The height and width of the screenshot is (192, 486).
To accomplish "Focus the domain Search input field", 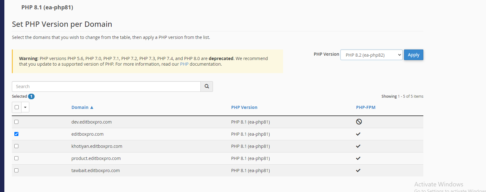I will coord(106,87).
